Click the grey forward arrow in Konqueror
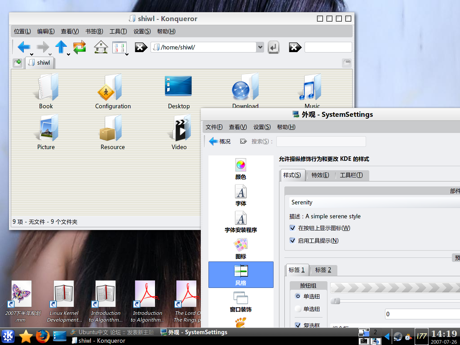This screenshot has height=345, width=460. [x=43, y=47]
